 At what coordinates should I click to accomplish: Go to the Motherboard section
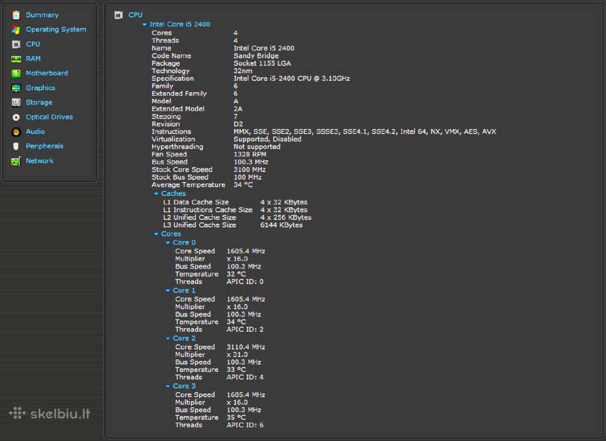[x=46, y=74]
